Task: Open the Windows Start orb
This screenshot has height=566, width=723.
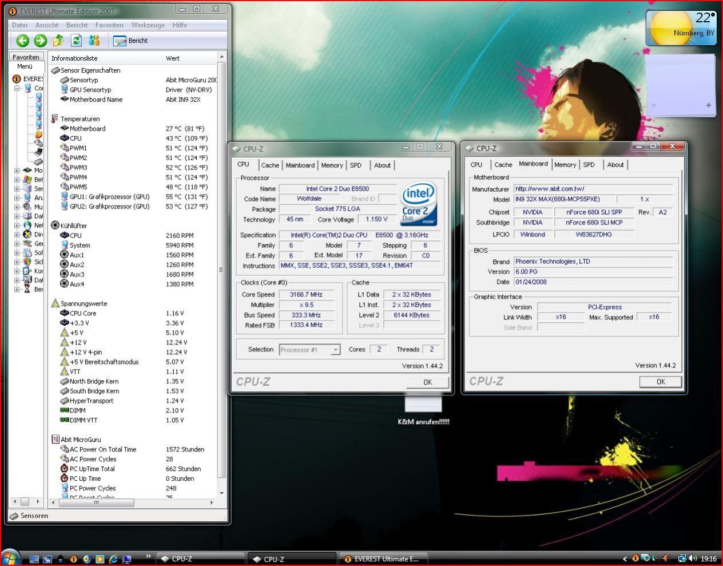Action: click(x=10, y=557)
